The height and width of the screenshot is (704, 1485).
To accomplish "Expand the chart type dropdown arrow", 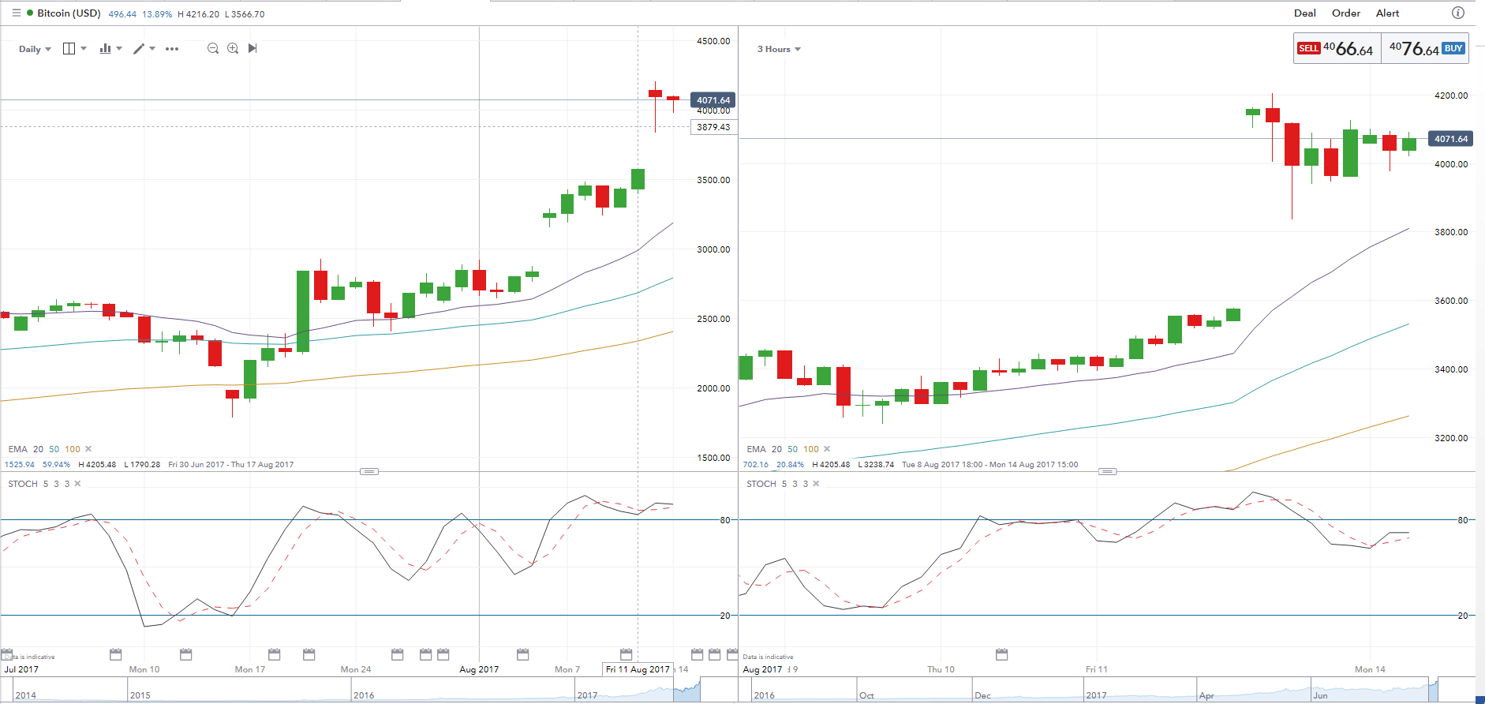I will click(x=119, y=49).
